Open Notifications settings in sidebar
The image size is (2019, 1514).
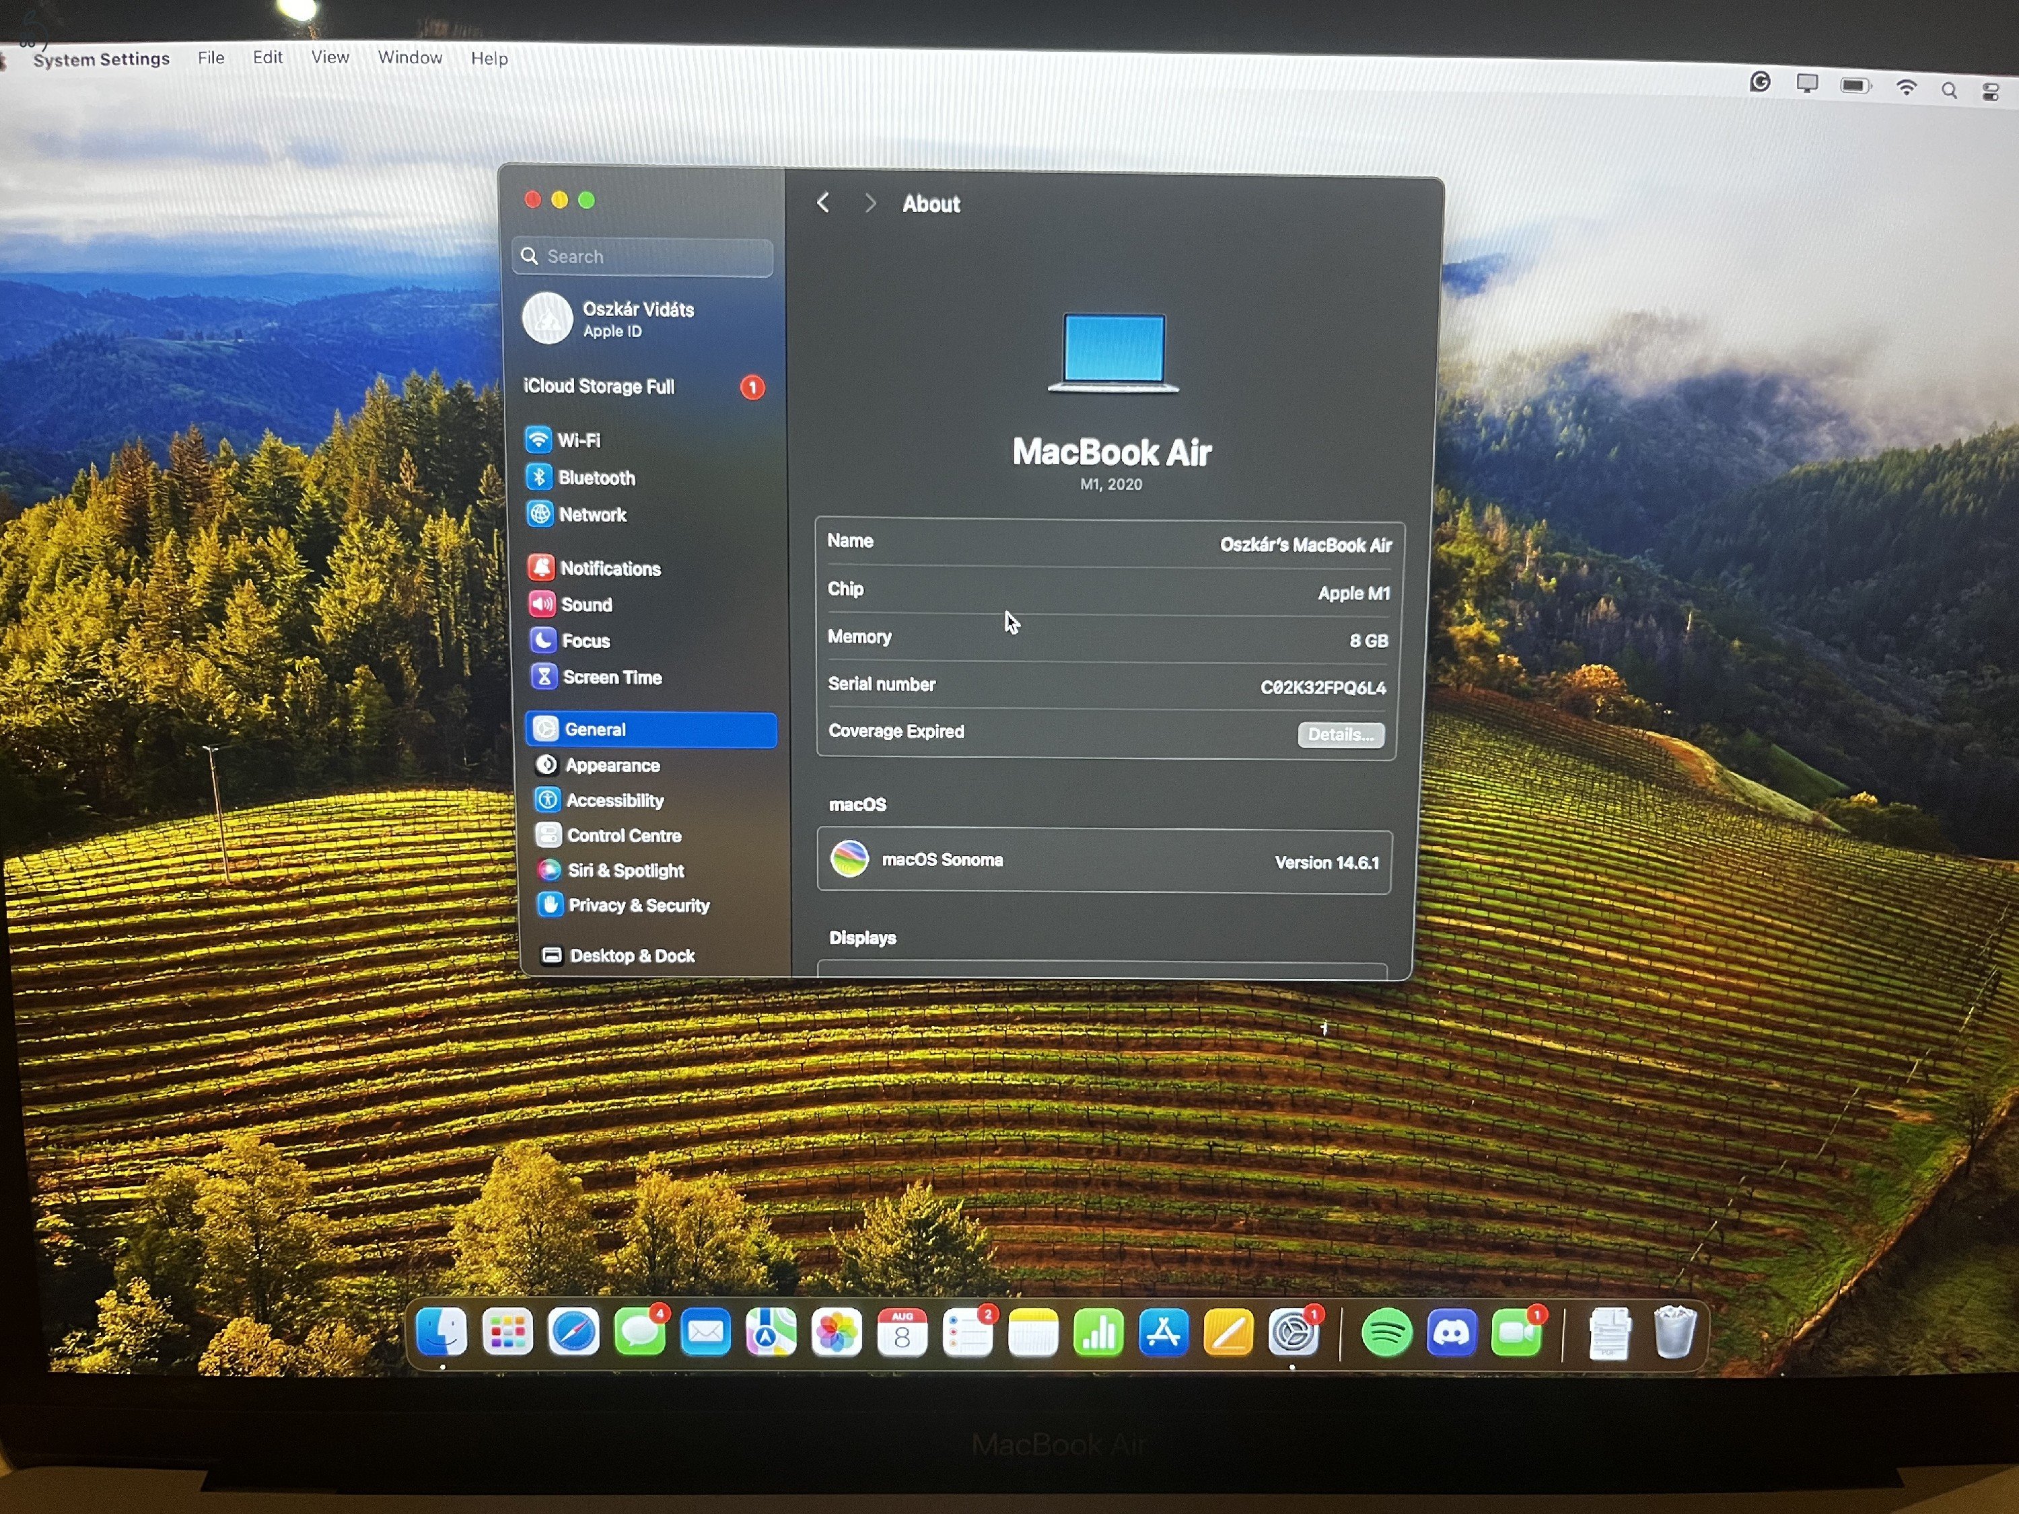pyautogui.click(x=594, y=569)
